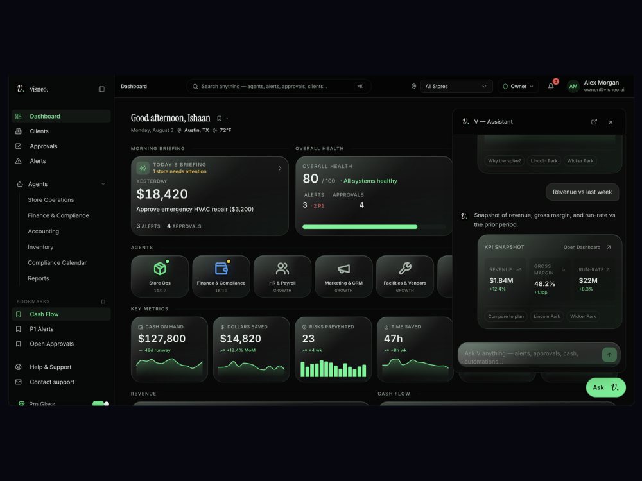Open the Owner role dropdown
Image resolution: width=642 pixels, height=481 pixels.
point(518,87)
